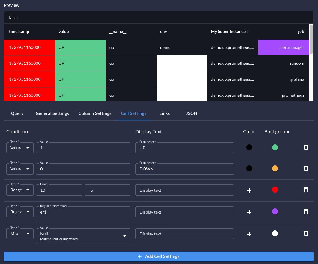Add text color for Regex condition
The width and height of the screenshot is (318, 264).
click(x=249, y=212)
